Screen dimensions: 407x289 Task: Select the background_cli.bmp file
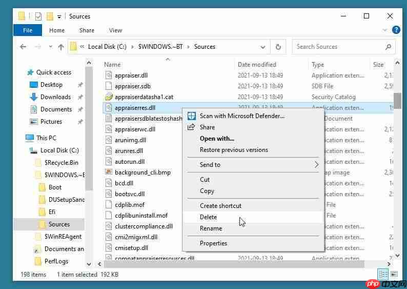143,172
